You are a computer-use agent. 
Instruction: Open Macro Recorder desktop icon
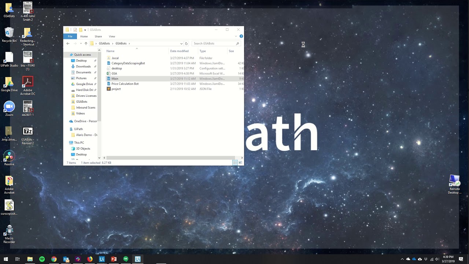point(9,234)
